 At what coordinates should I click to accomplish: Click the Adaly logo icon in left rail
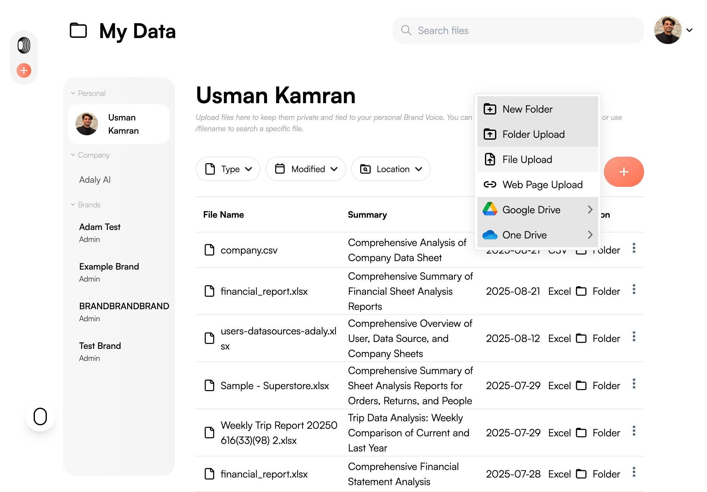click(x=24, y=45)
